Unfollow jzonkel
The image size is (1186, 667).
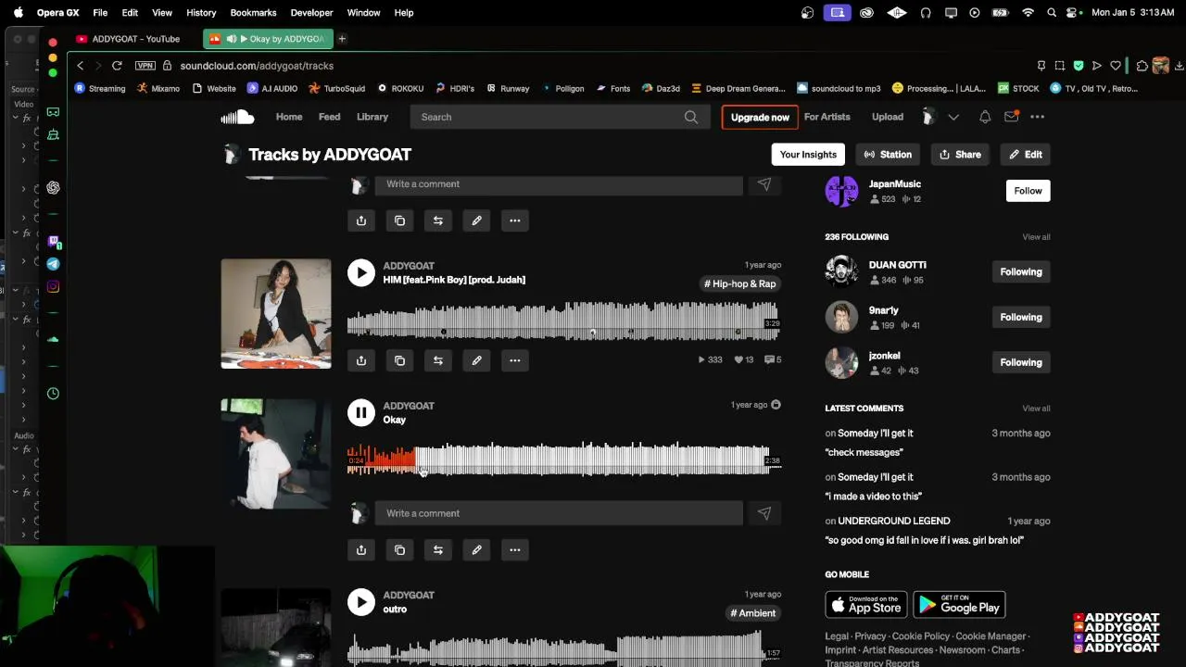click(x=1020, y=362)
